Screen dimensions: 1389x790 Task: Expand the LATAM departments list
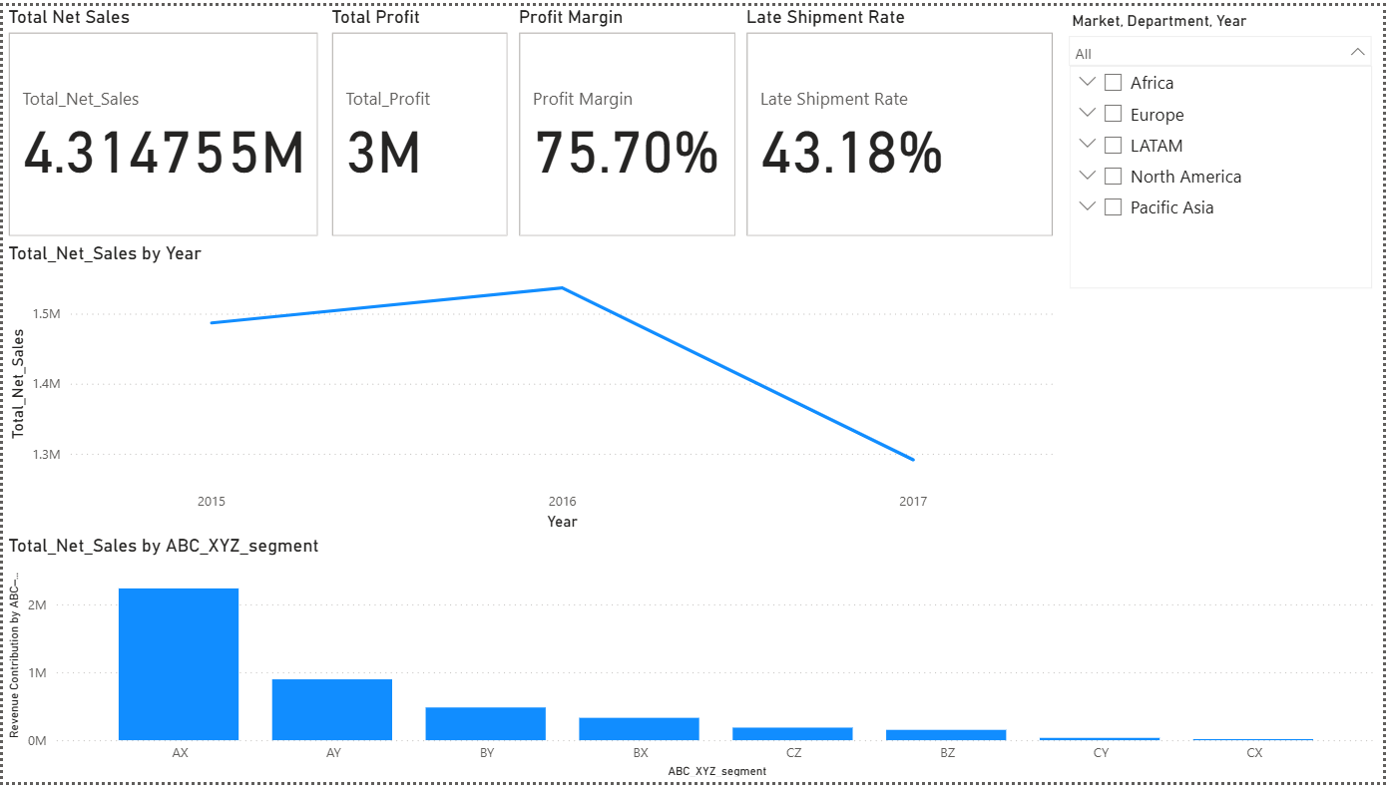pyautogui.click(x=1088, y=144)
